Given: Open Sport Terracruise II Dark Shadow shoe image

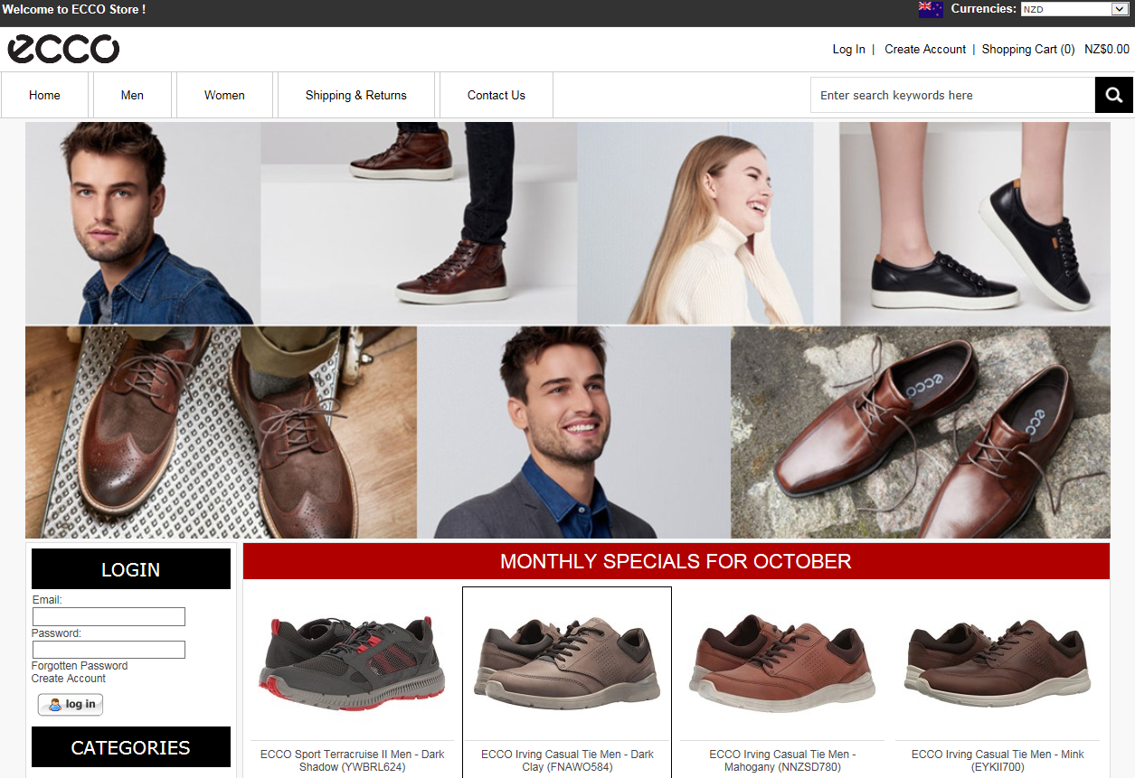Looking at the screenshot, I should (x=352, y=664).
